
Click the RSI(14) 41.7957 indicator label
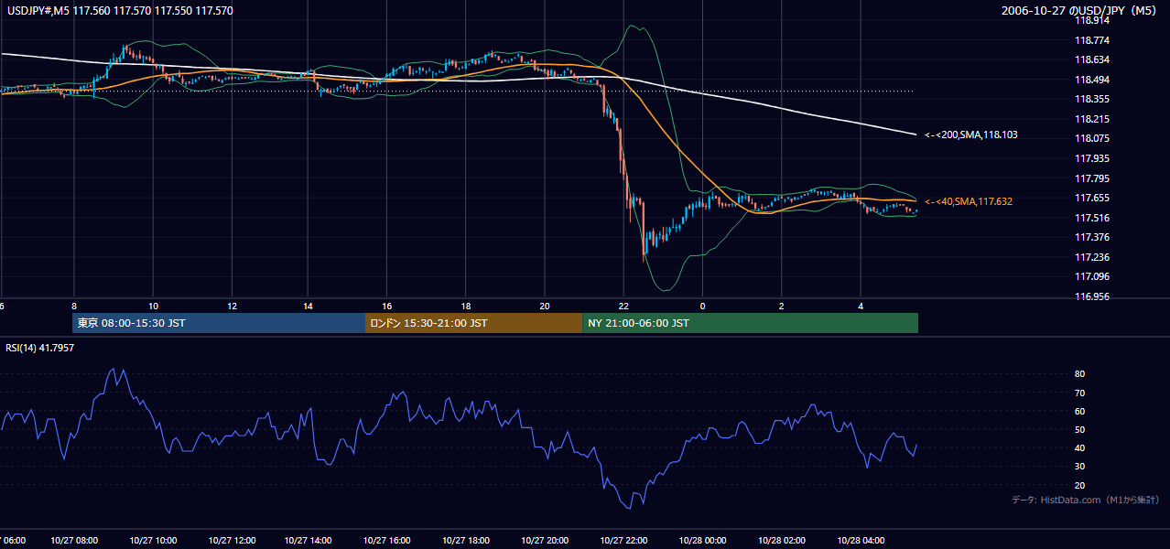[39, 347]
